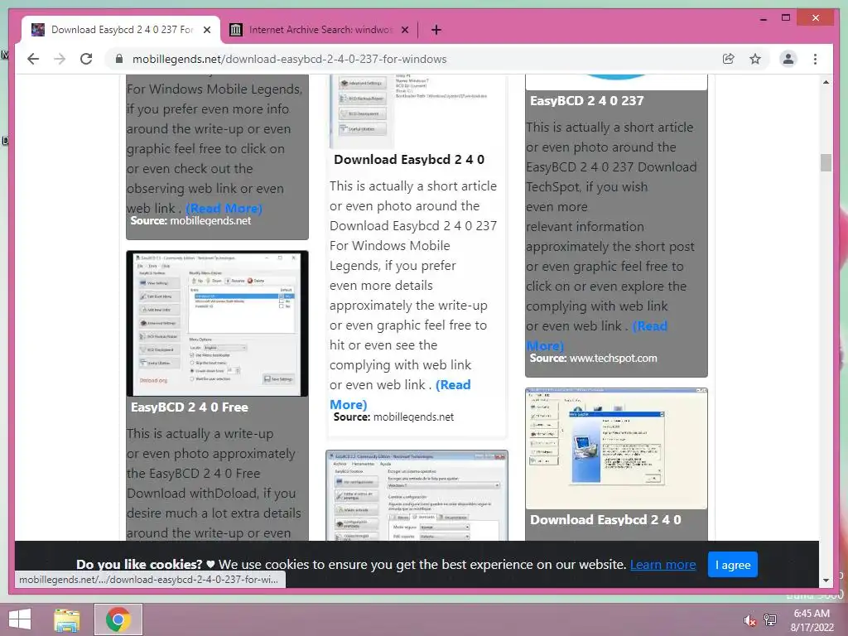Maximize the Chrome window
848x636 pixels.
(786, 18)
